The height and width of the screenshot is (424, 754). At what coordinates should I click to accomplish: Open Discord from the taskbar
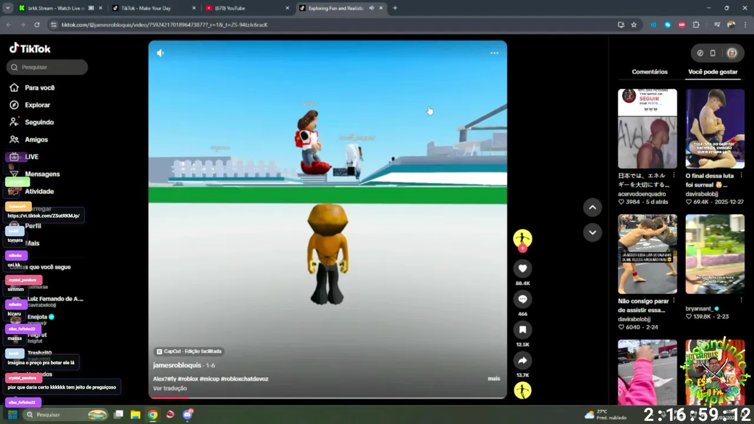pos(187,415)
